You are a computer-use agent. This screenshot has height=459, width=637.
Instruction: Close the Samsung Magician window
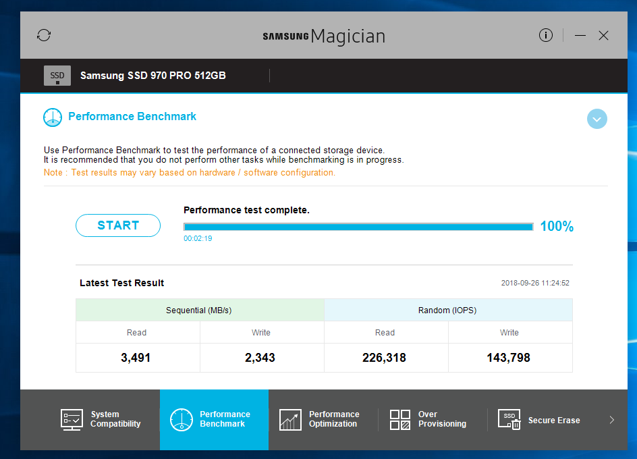point(603,36)
